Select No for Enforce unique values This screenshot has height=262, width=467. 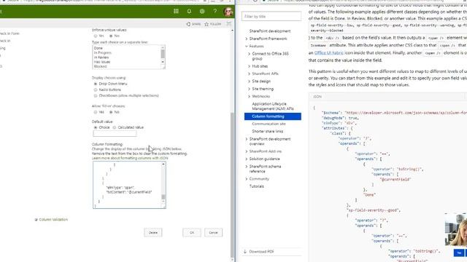(111, 36)
